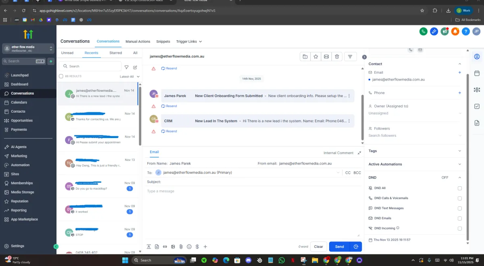484x266 pixels.
Task: Collapse the DND section
Action: point(459,177)
